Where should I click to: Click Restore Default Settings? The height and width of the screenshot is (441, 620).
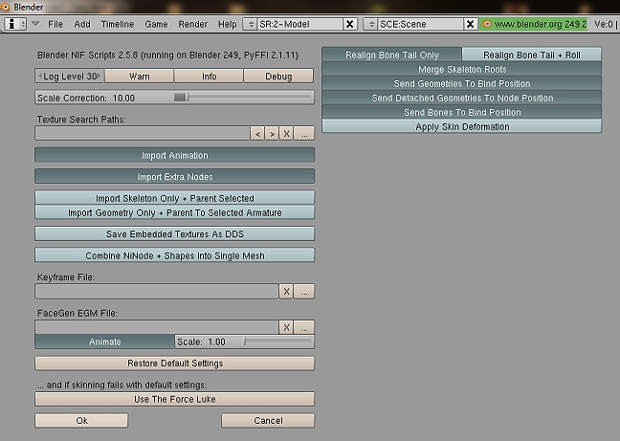[x=175, y=364]
